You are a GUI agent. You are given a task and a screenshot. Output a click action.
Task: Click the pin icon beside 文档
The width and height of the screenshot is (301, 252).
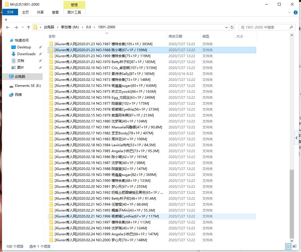pos(40,61)
